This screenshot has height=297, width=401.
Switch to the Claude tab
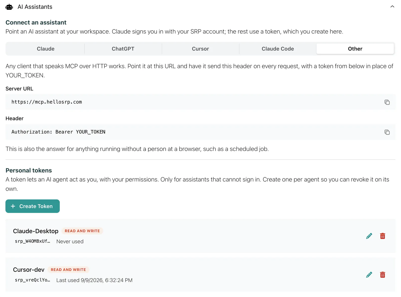point(46,49)
